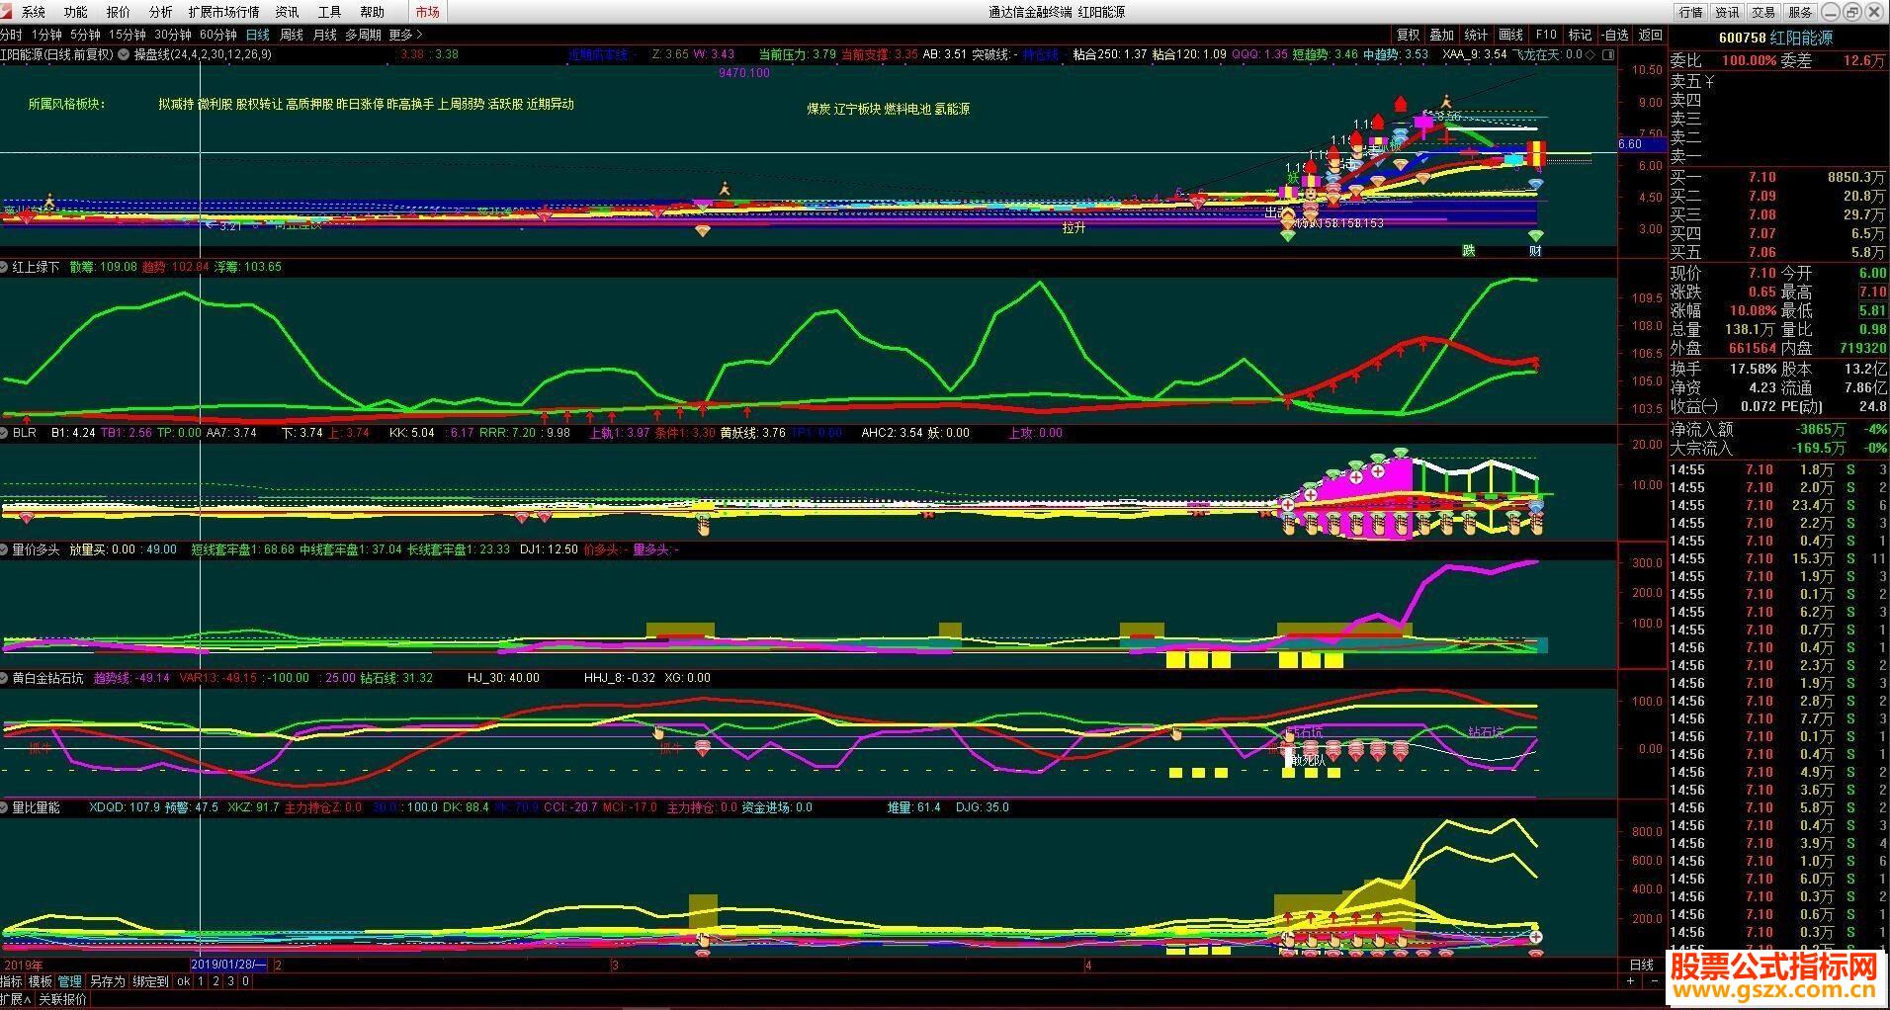
Task: Expand the 更多 periods list
Action: pos(405,35)
